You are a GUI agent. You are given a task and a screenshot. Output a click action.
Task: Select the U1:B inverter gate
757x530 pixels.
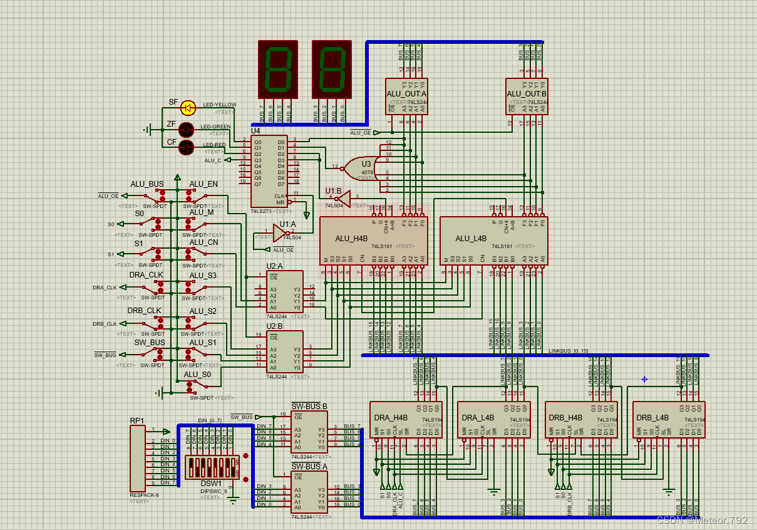(x=342, y=199)
